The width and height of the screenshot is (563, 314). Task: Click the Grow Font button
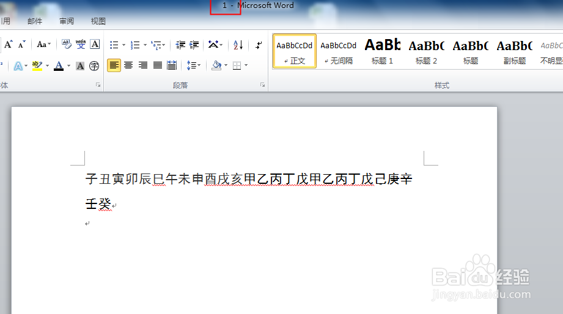coord(9,45)
